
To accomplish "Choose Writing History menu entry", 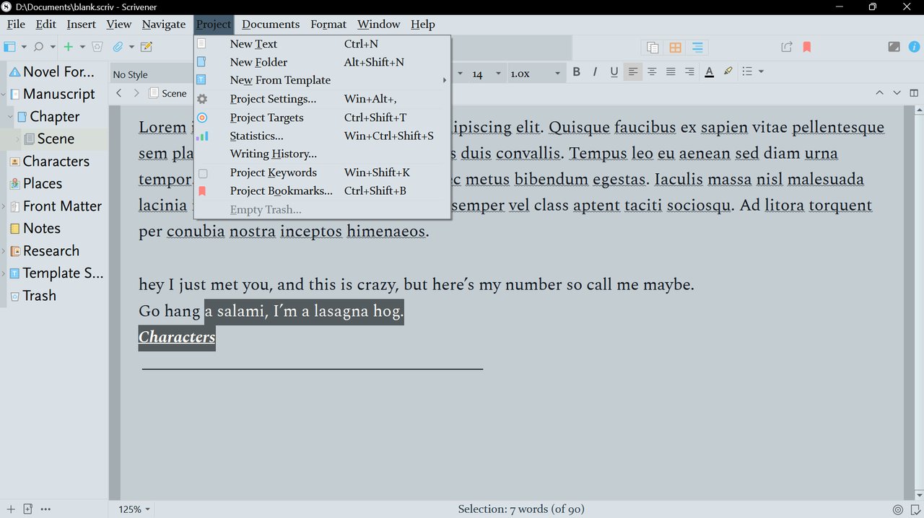I will pyautogui.click(x=322, y=154).
